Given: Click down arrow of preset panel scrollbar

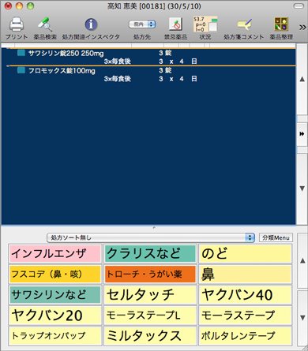Looking at the screenshot, I should click(x=302, y=318).
